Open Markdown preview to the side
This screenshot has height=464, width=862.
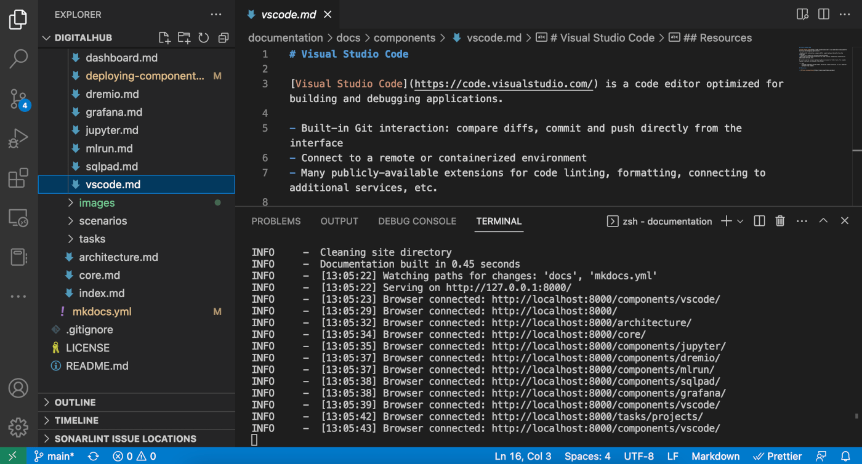(802, 14)
